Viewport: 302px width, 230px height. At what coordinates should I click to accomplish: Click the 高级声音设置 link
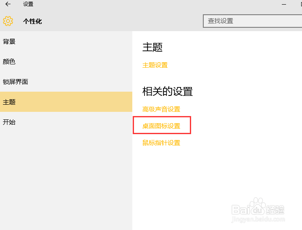(x=161, y=109)
